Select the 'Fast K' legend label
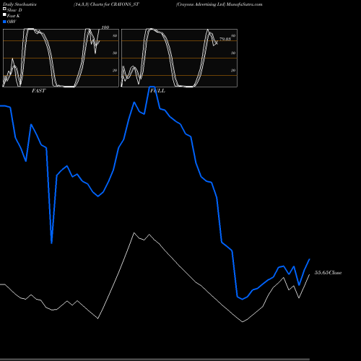Screen dimensions: 361x361 (x=14, y=16)
